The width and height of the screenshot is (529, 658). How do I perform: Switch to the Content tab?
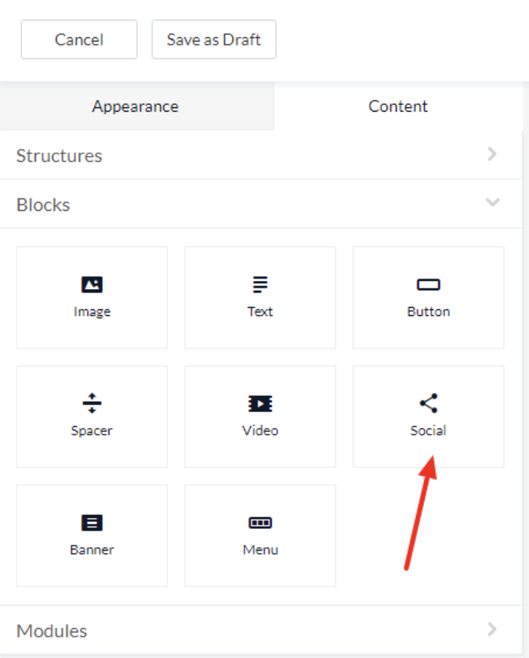[399, 107]
